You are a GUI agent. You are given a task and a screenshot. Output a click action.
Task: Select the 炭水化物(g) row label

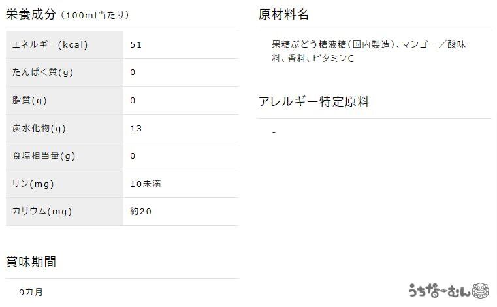(x=39, y=128)
